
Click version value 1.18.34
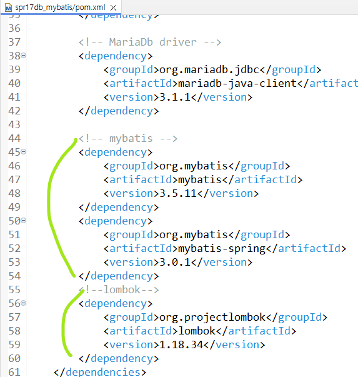181,344
